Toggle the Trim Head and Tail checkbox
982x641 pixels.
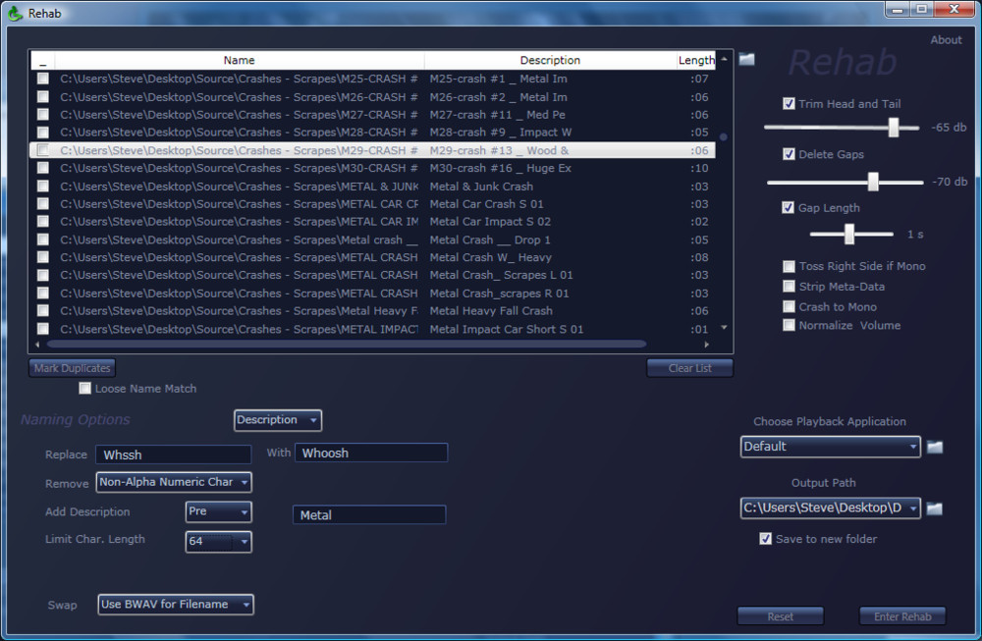[790, 104]
